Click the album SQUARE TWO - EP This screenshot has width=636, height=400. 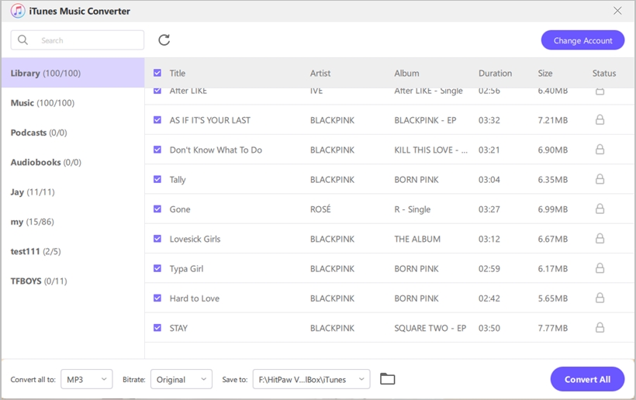430,328
